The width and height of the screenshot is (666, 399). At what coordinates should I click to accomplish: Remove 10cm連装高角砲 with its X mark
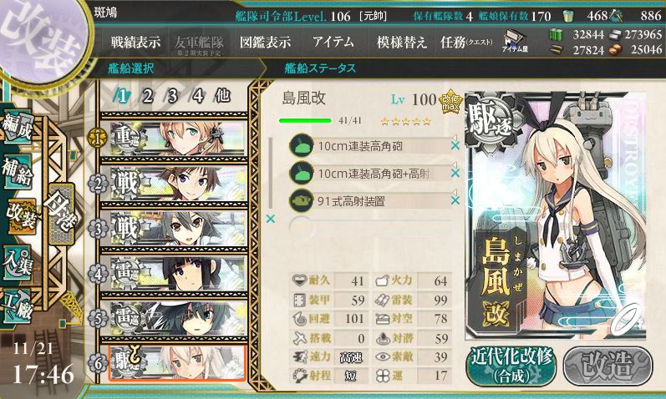pos(455,145)
